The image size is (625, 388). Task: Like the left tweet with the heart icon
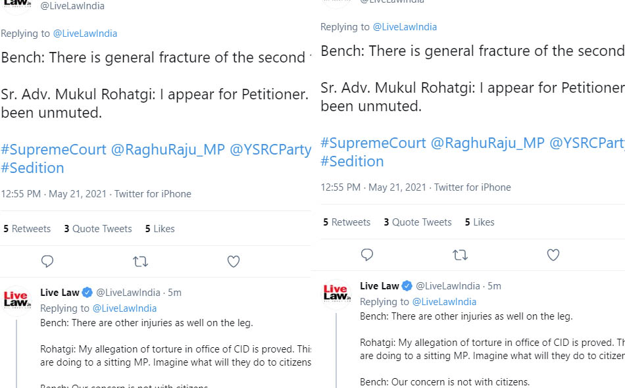pyautogui.click(x=234, y=261)
